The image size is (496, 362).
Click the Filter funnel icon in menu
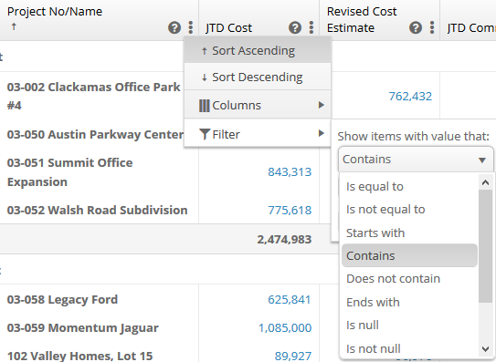[205, 134]
